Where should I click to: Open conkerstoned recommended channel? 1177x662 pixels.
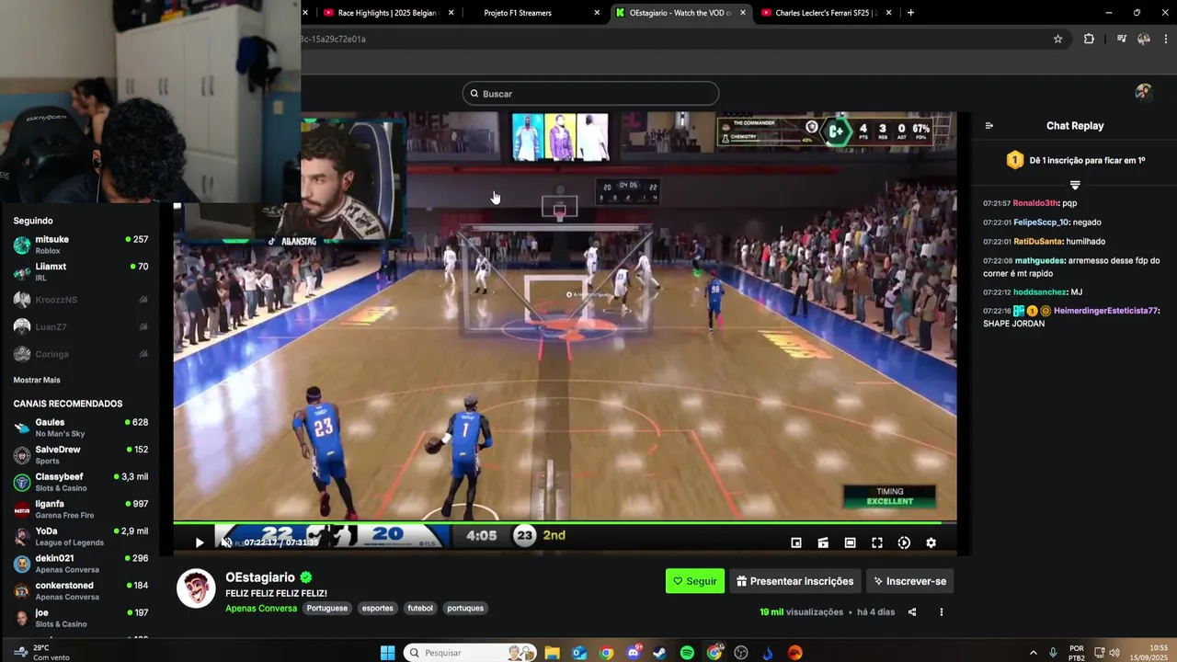(x=80, y=590)
